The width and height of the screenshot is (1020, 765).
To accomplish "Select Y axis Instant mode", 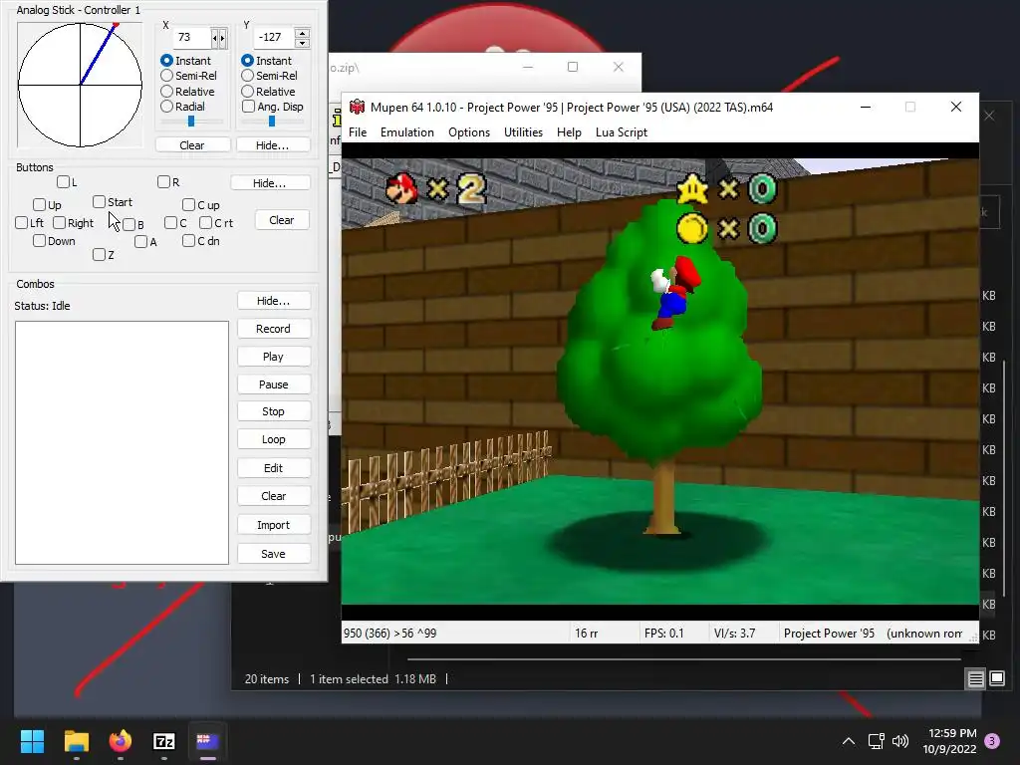I will point(247,60).
